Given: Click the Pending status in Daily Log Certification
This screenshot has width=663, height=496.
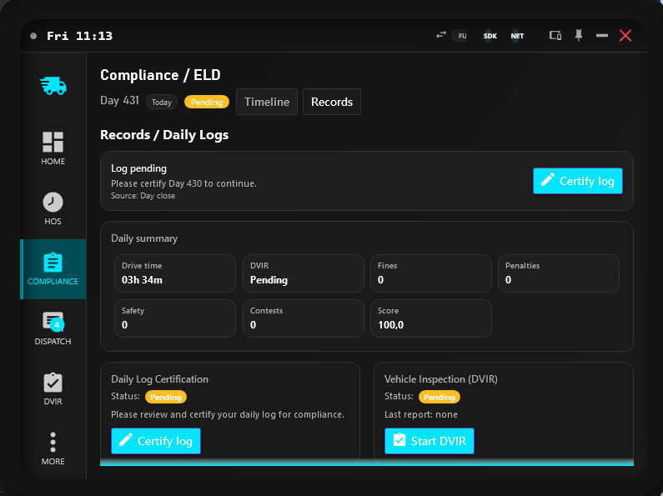Looking at the screenshot, I should click(166, 397).
